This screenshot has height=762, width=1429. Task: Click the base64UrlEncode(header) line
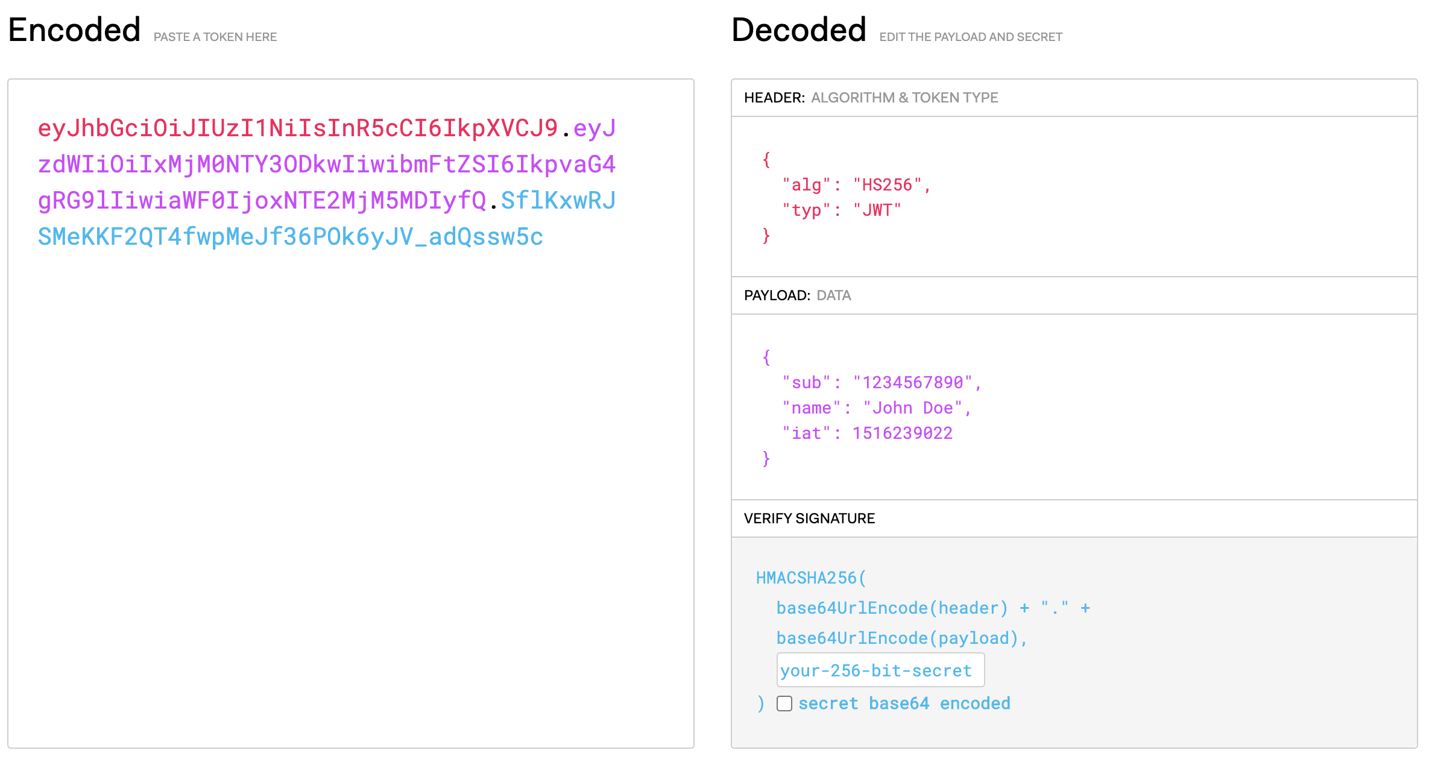[891, 608]
